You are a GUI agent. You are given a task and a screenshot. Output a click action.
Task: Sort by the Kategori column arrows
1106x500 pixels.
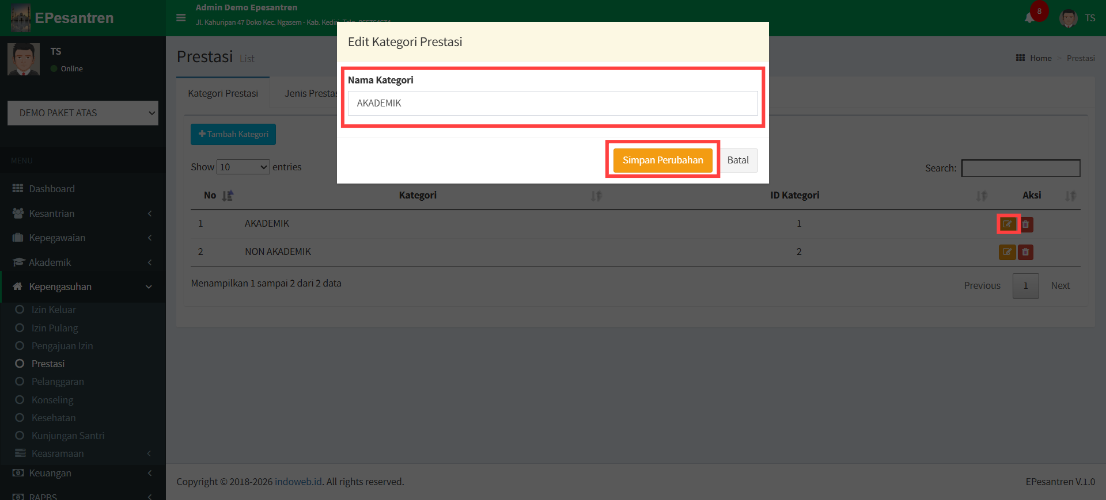(x=596, y=196)
